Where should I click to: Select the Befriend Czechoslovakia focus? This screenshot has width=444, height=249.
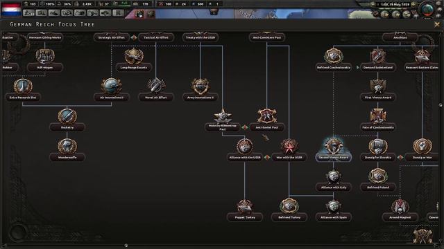pos(334,59)
